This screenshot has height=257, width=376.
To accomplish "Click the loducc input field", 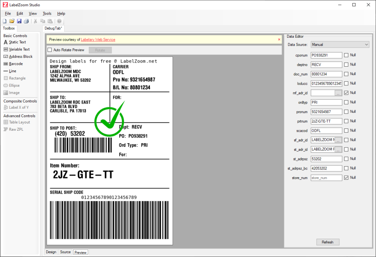I will tap(326, 83).
